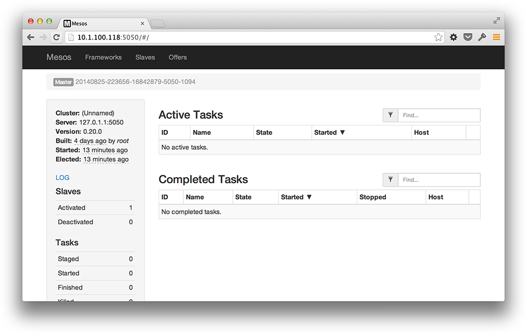Viewport: 527px width, 334px height.
Task: Go to the Slaves page
Action: (145, 58)
